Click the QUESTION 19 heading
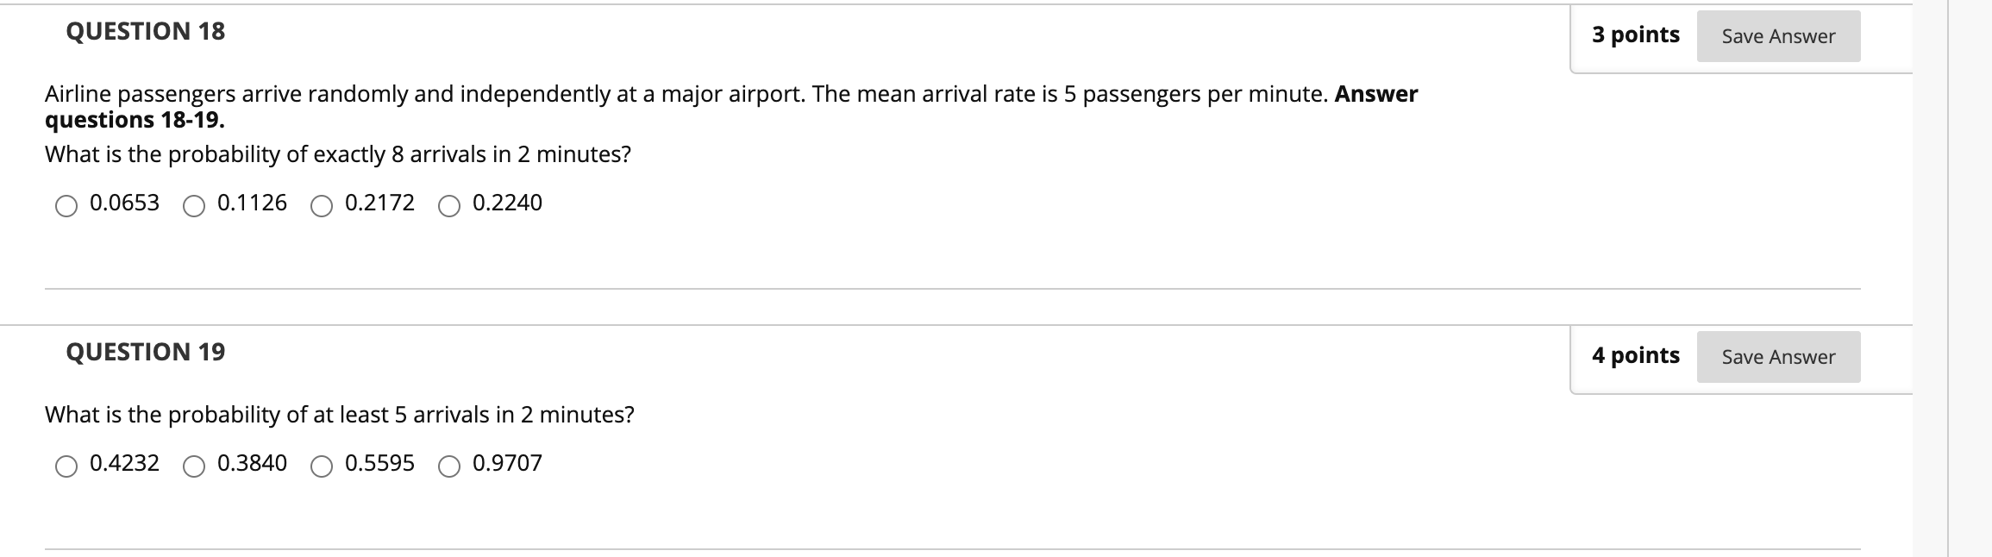 click(147, 351)
